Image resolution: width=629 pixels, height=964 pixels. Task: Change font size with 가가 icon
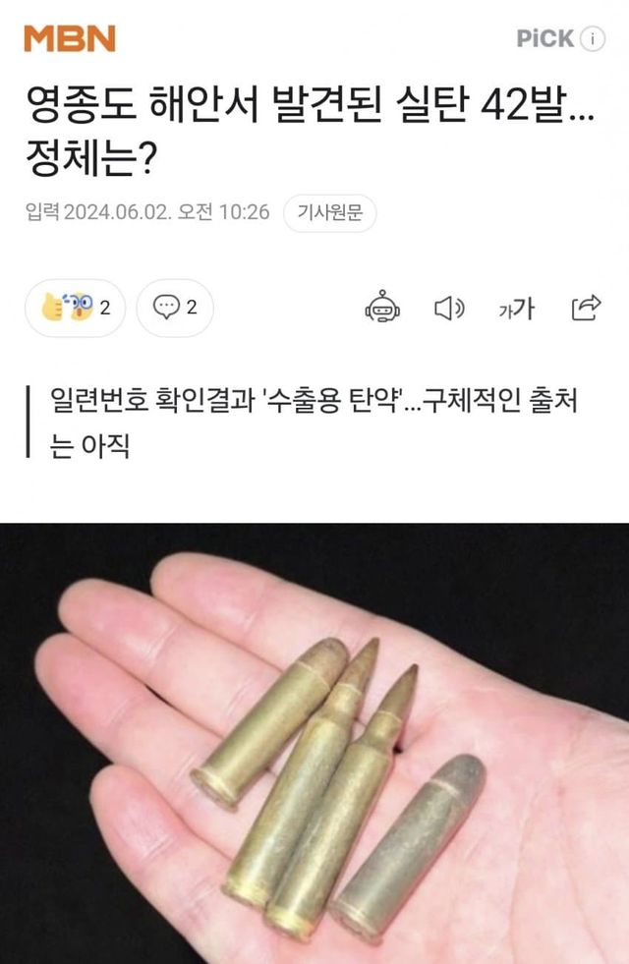coord(517,308)
